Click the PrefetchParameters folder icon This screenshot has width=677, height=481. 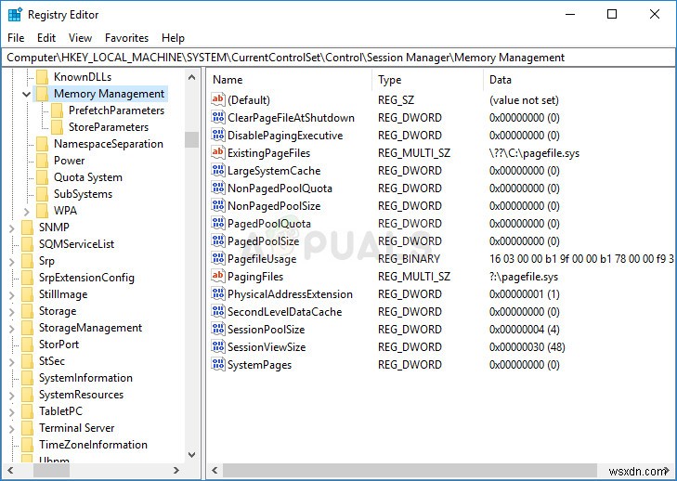click(57, 110)
